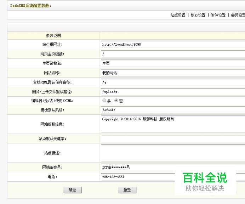Click the 参数说明 column header
Screen dimensions: 245x204
click(53, 36)
